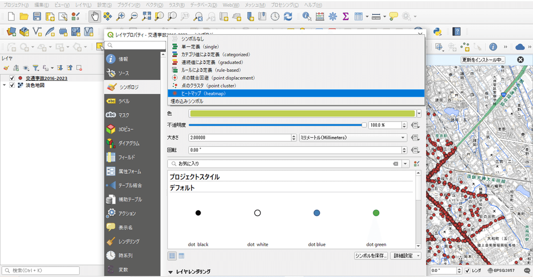
Task: Select the dot blue symbol
Action: tap(317, 213)
